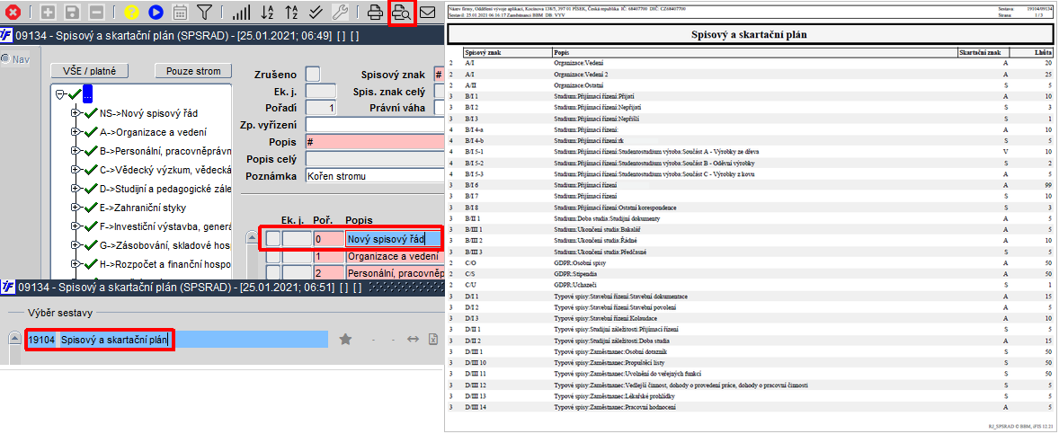Click the double checkmark icon
Image resolution: width=1059 pixels, height=434 pixels.
(x=315, y=12)
